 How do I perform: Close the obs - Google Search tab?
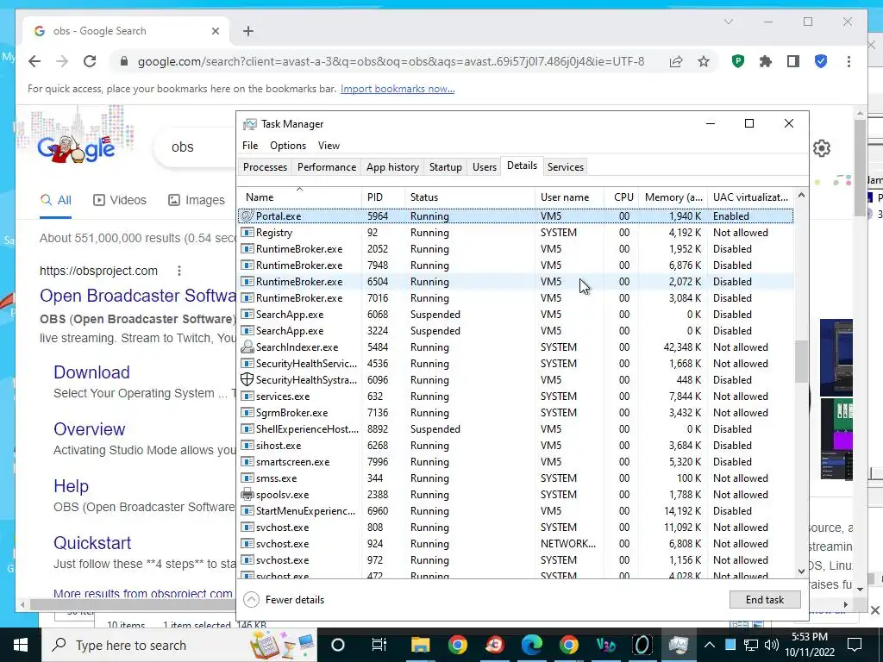[215, 31]
